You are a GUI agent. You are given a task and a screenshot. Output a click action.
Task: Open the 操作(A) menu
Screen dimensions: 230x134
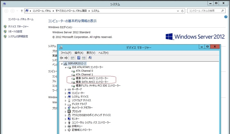click(x=79, y=53)
